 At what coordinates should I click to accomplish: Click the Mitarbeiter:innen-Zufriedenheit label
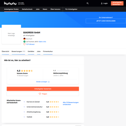pos(14,101)
